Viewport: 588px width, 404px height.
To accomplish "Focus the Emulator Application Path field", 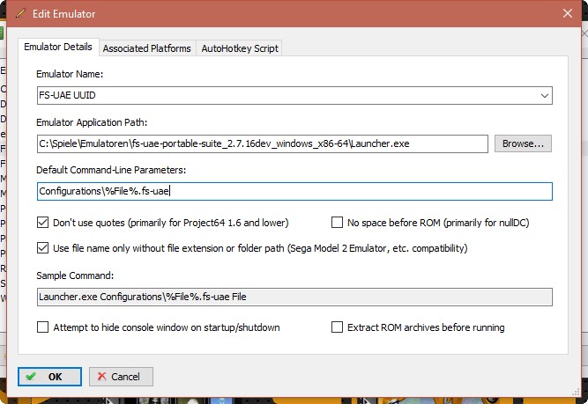I will 262,143.
